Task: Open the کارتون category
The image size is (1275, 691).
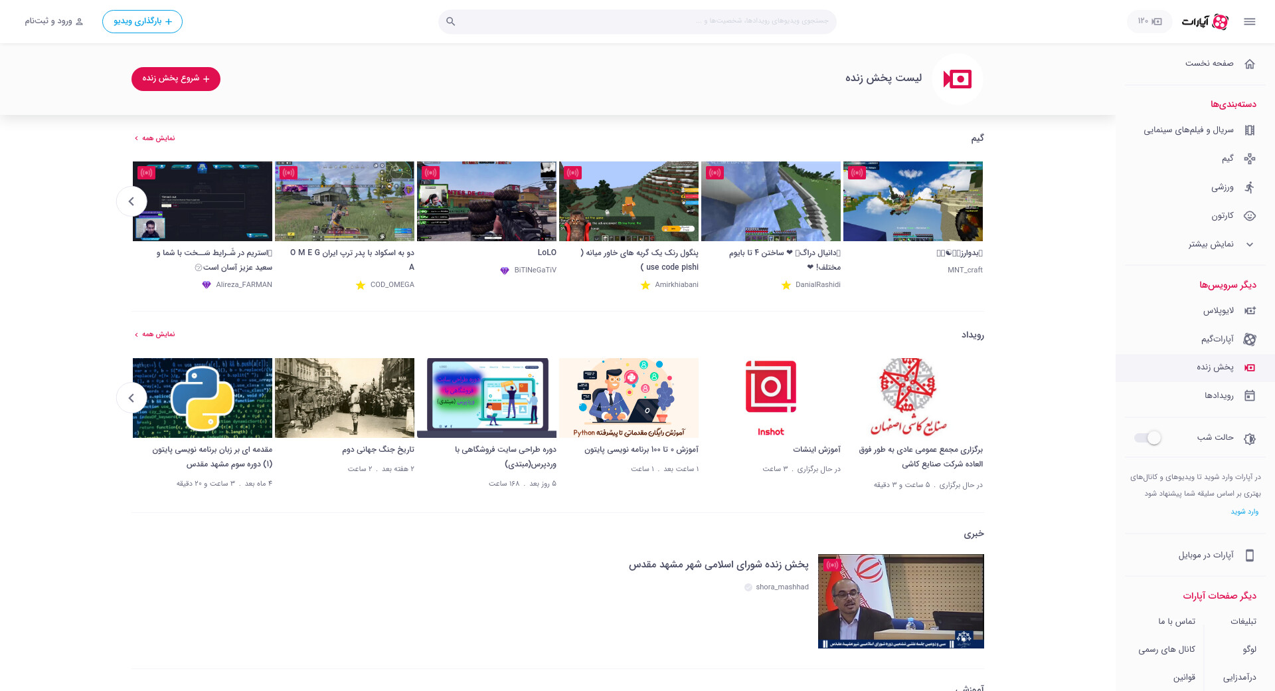Action: coord(1195,216)
